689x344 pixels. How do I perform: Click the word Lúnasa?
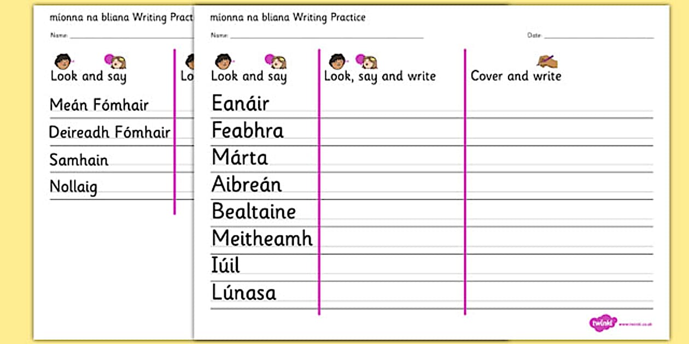(244, 293)
